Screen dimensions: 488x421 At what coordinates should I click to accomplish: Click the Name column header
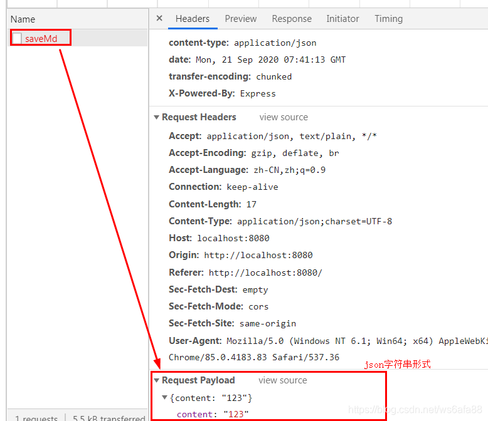[x=23, y=19]
